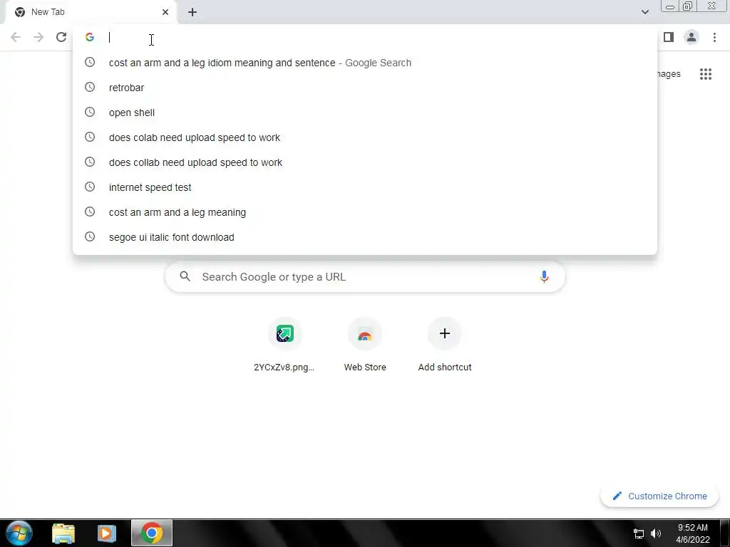Viewport: 730px width, 547px height.
Task: Click clock icon beside 'retrobar' suggestion
Action: point(90,87)
